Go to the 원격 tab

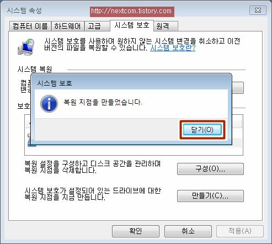coord(166,26)
